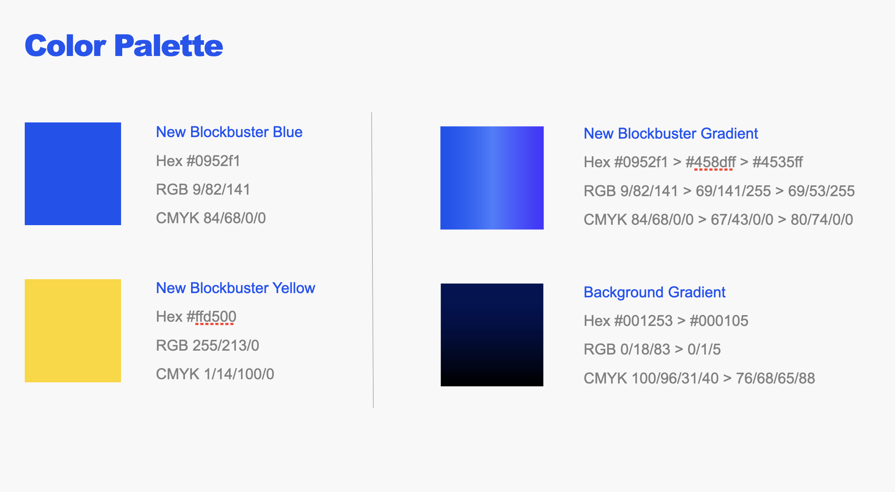Select the New Blockbuster Blue swatch
The width and height of the screenshot is (895, 492).
(x=73, y=174)
